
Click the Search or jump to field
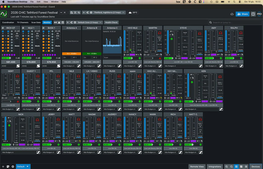click(235, 23)
